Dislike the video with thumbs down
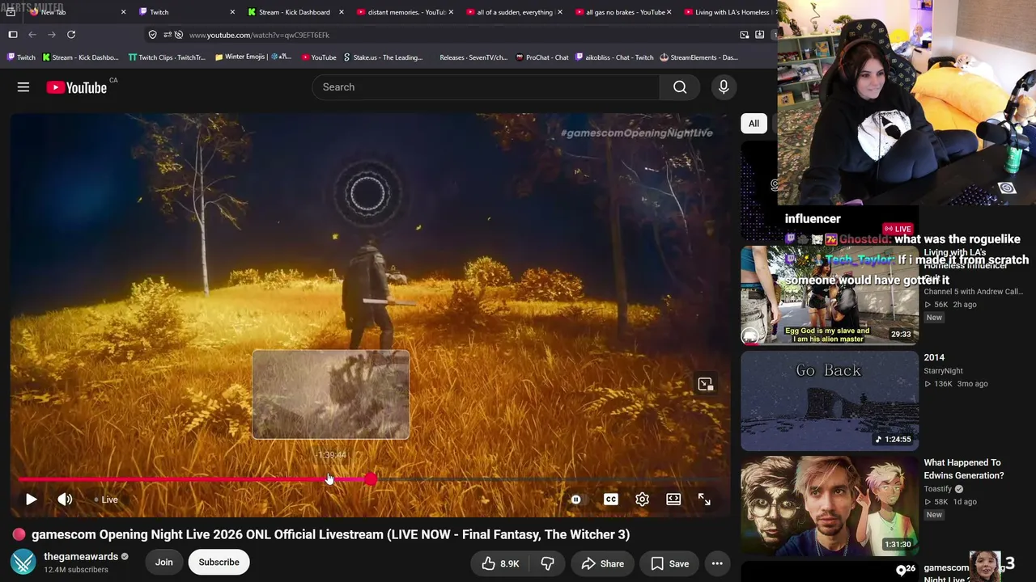This screenshot has width=1036, height=582. click(x=547, y=563)
